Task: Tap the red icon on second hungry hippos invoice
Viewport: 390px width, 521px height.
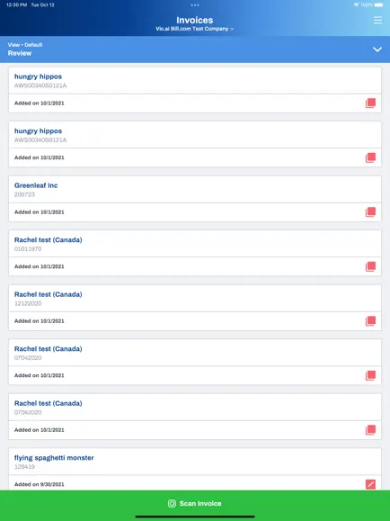Action: coord(370,157)
